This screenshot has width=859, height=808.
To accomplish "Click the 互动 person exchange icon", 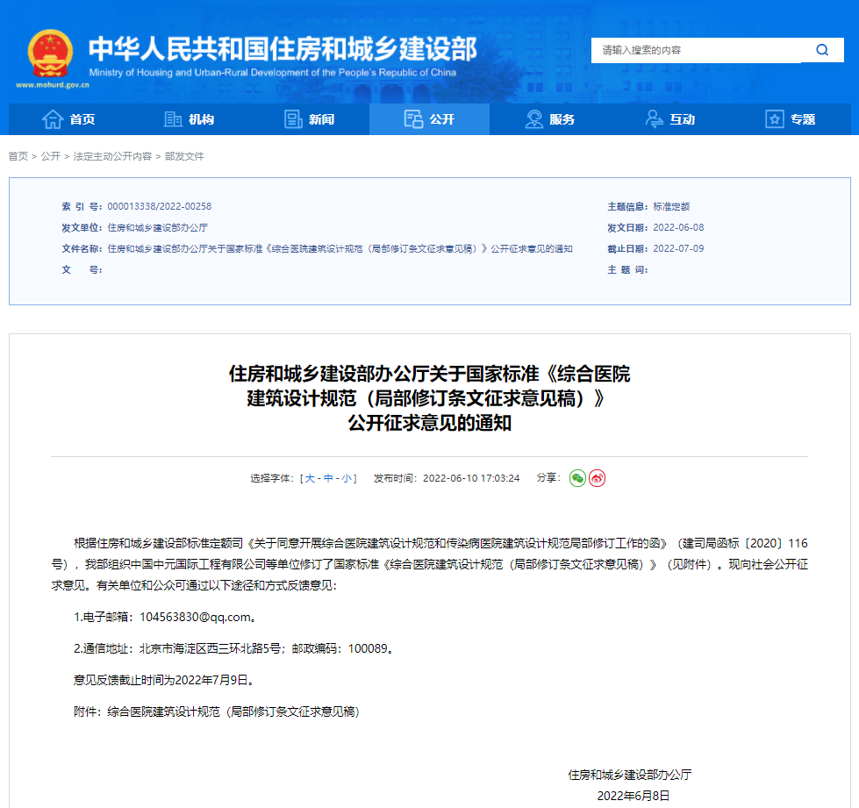I will 654,118.
